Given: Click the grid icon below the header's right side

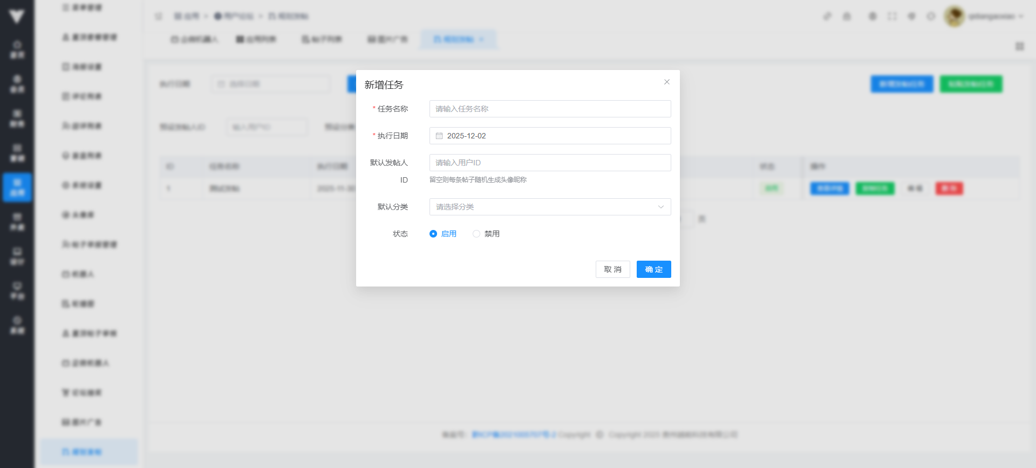Looking at the screenshot, I should click(x=1019, y=46).
